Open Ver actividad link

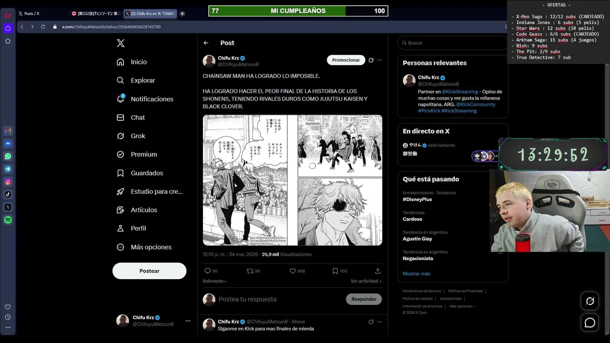click(366, 281)
